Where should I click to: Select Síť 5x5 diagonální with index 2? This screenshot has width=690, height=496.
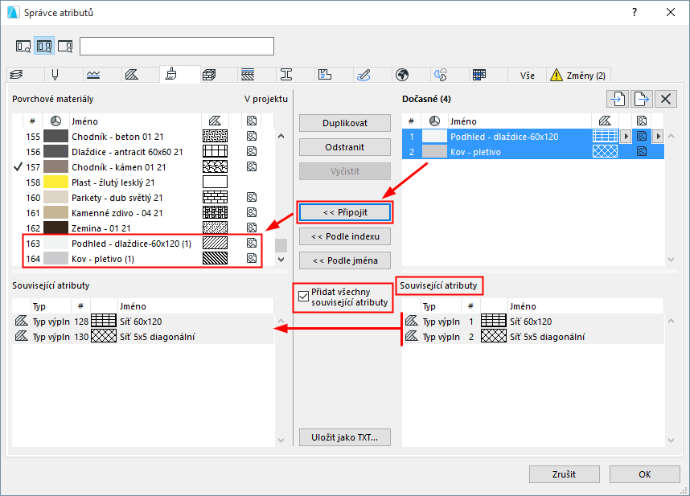(x=533, y=337)
